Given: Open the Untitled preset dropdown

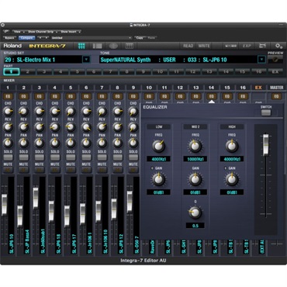Looking at the screenshot, I should [92, 38].
